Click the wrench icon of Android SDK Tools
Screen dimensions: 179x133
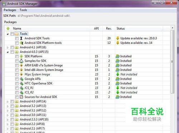pos(21,38)
